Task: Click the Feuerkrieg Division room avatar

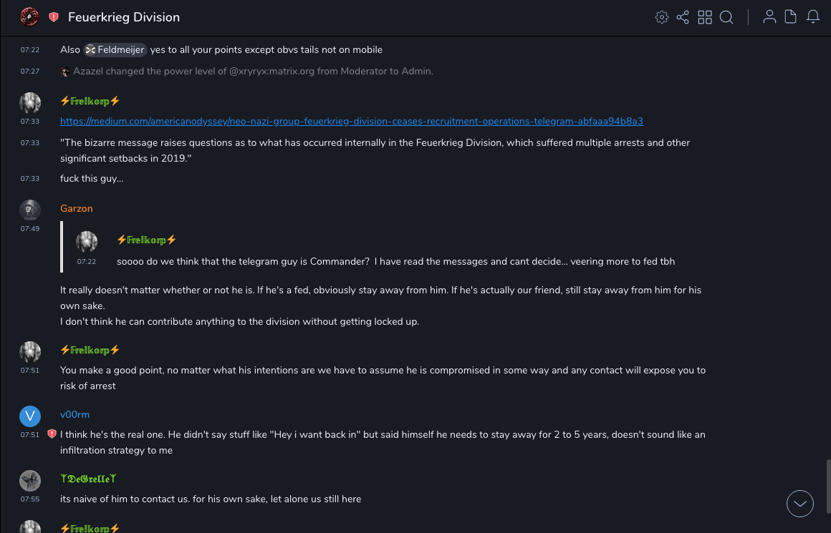Action: [x=29, y=17]
